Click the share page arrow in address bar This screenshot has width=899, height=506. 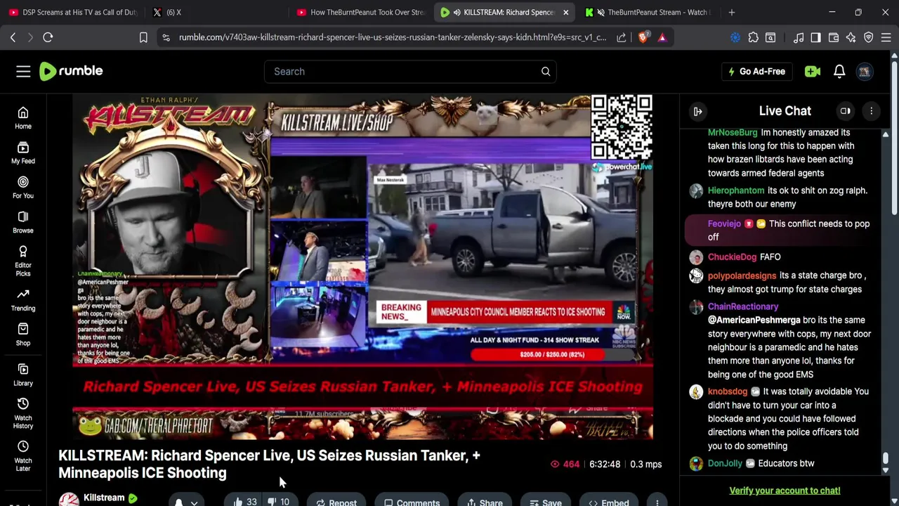[622, 37]
